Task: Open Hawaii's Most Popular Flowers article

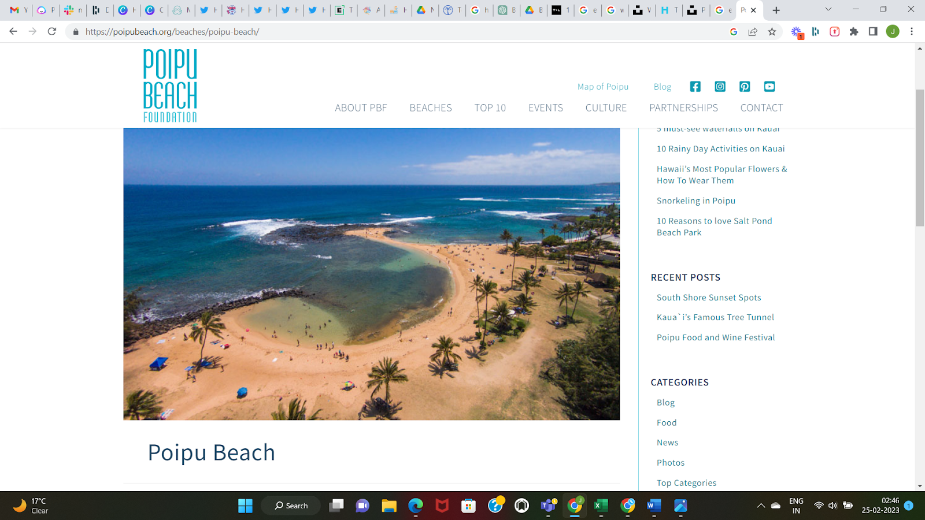Action: pyautogui.click(x=721, y=175)
